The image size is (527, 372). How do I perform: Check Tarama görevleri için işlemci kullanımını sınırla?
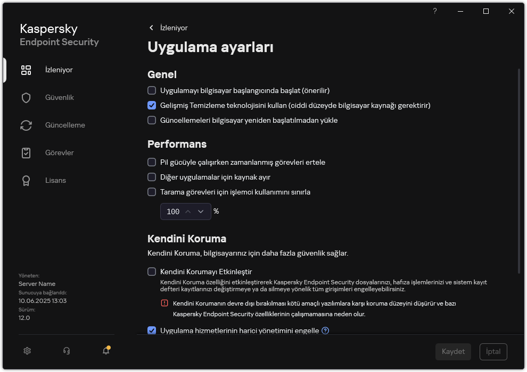click(x=152, y=192)
